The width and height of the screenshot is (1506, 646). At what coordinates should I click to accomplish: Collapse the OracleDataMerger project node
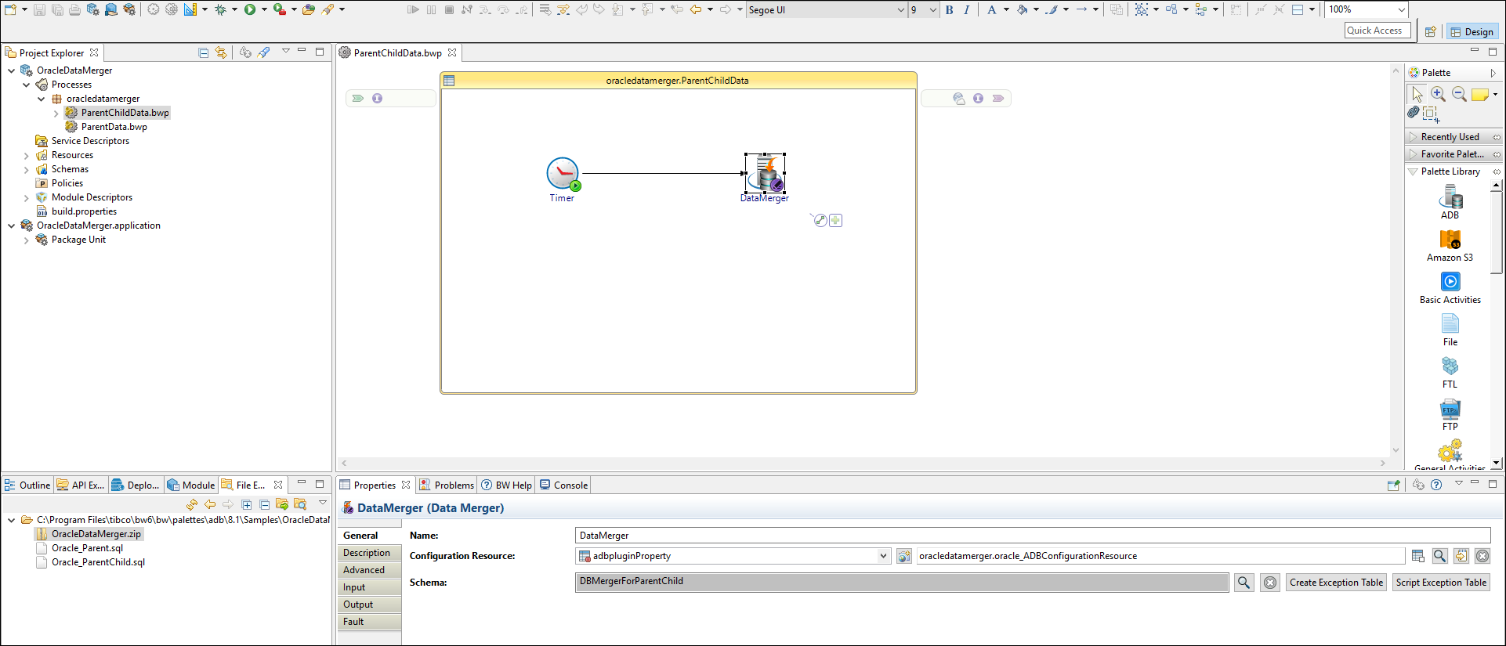click(12, 70)
